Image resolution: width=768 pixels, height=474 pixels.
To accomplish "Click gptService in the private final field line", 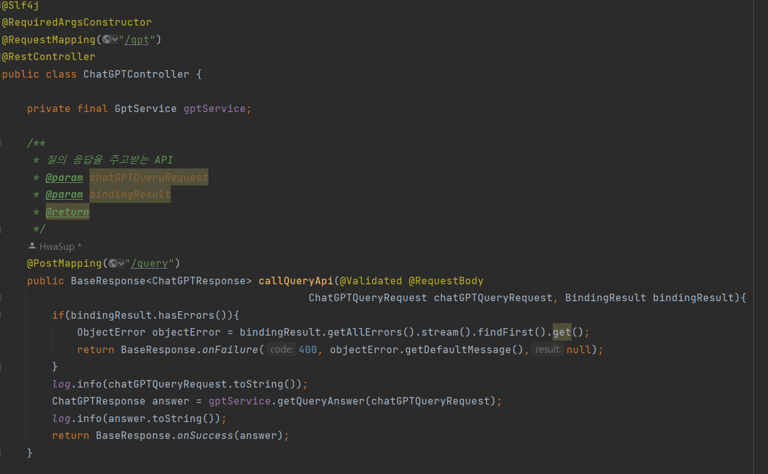I will point(215,108).
